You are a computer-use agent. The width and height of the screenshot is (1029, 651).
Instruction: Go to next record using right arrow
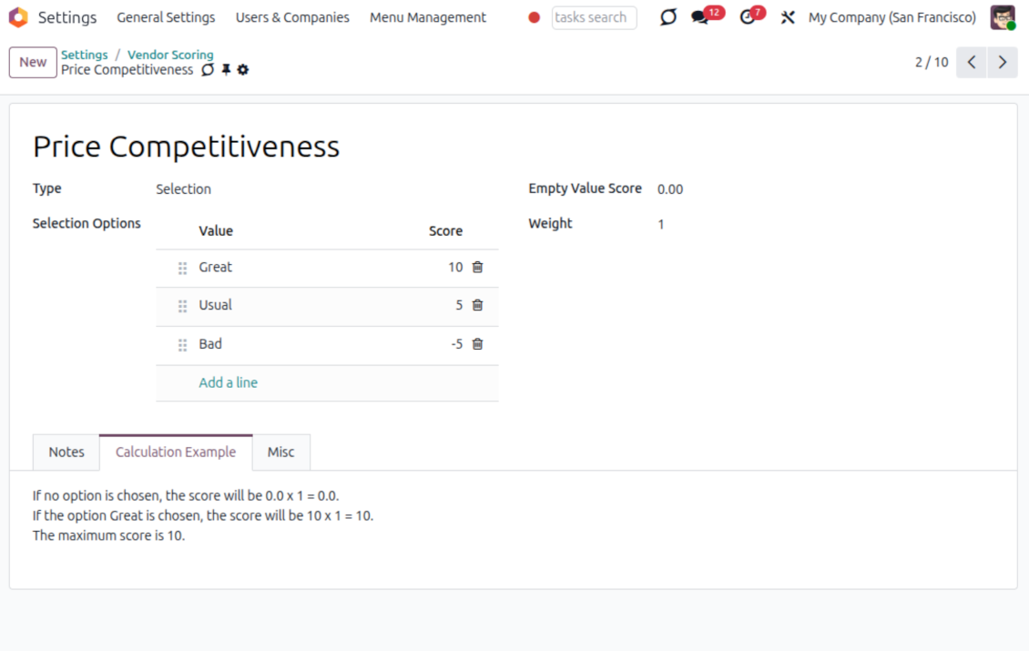click(1003, 62)
